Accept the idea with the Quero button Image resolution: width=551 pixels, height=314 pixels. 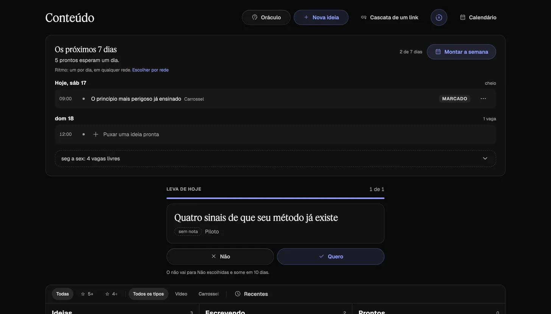click(331, 256)
